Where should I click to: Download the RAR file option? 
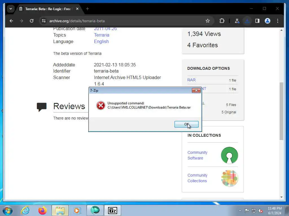point(192,80)
